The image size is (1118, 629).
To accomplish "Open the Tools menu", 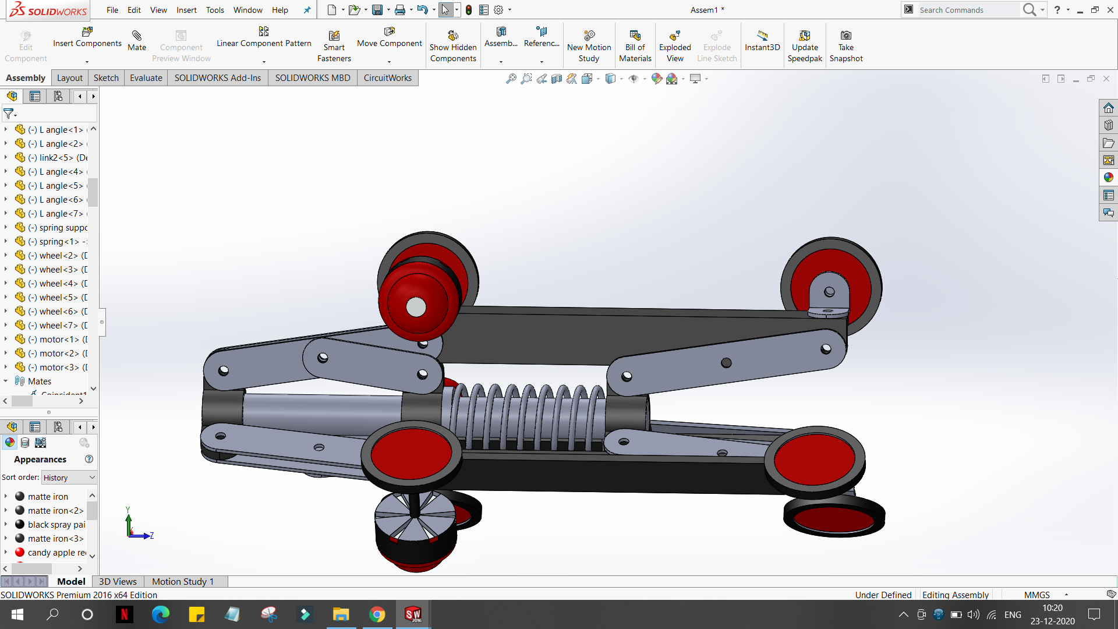I will tap(215, 10).
